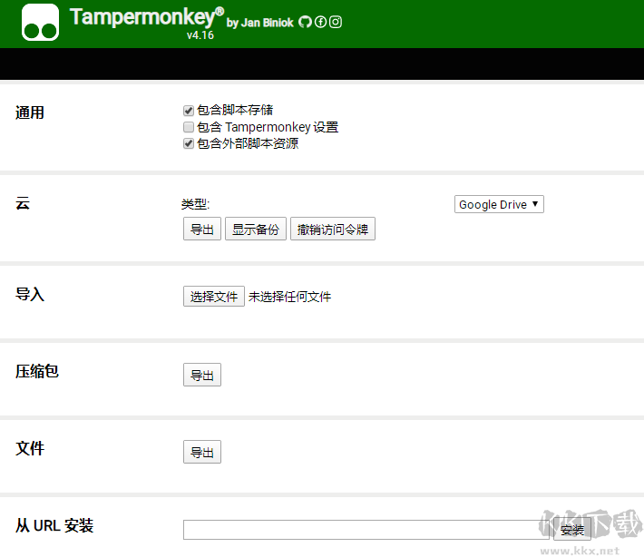Viewport: 644px width, 557px height.
Task: Enable the 包含 Tampermonkey 设置 checkbox
Action: (x=189, y=127)
